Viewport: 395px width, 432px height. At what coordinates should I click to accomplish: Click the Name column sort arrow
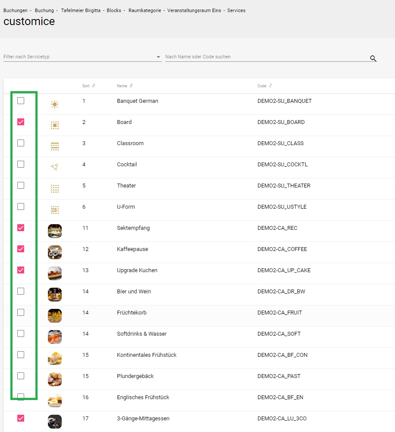(x=131, y=86)
